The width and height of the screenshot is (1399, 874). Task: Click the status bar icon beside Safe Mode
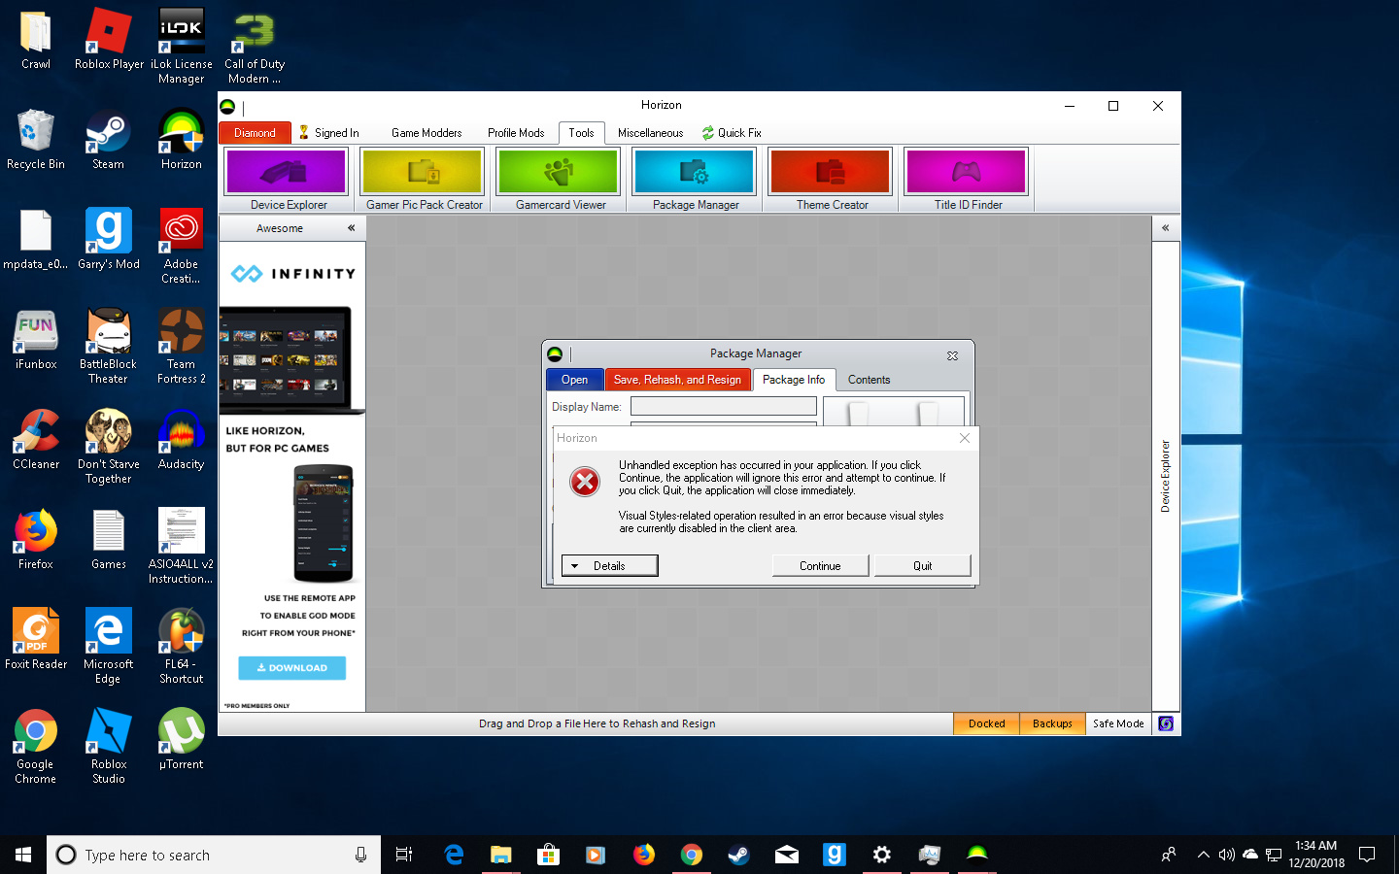click(1166, 723)
